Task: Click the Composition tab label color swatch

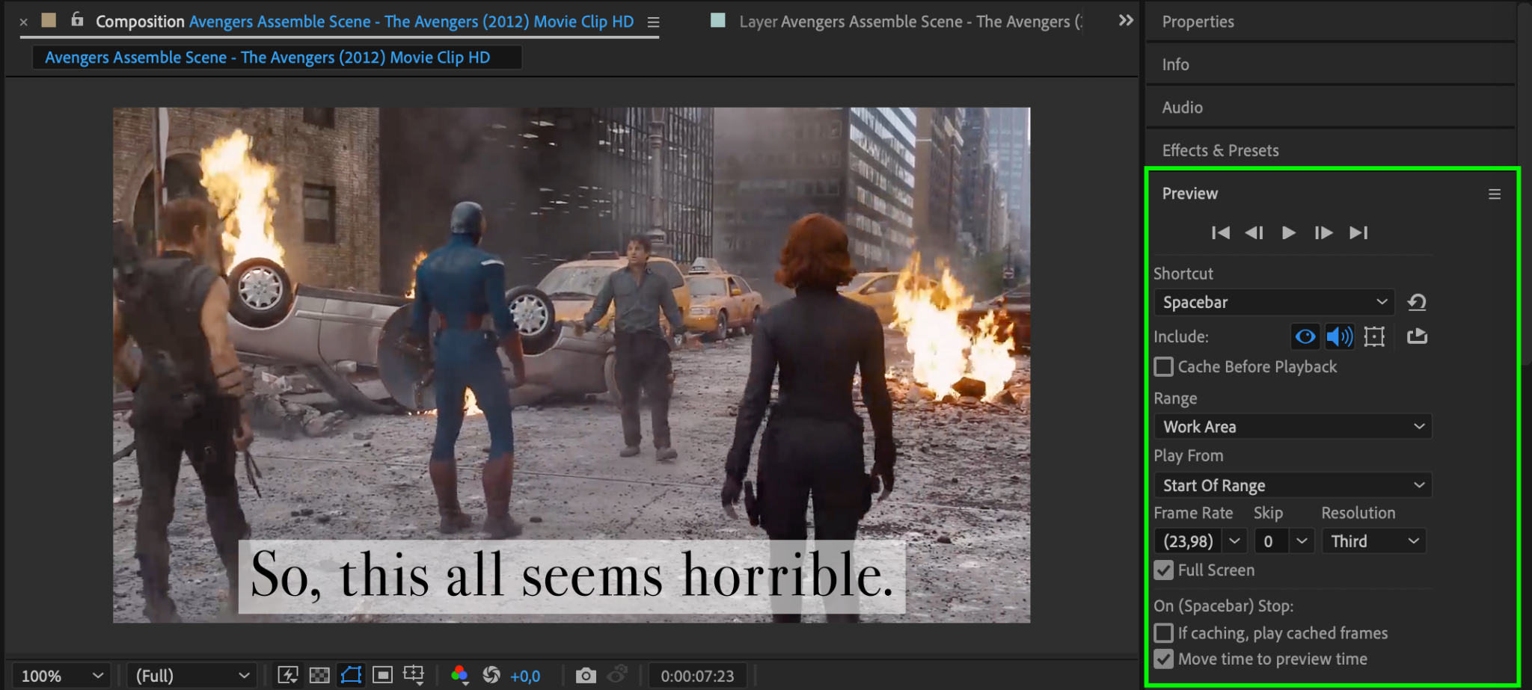Action: coord(49,20)
